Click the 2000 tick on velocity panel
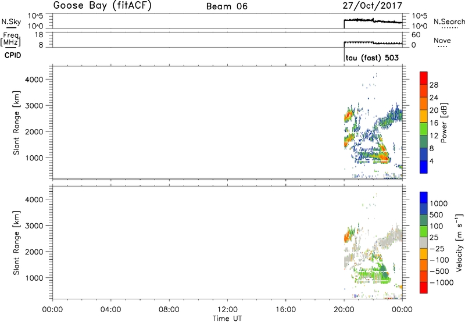Image resolution: width=465 pixels, height=322 pixels. click(34, 252)
